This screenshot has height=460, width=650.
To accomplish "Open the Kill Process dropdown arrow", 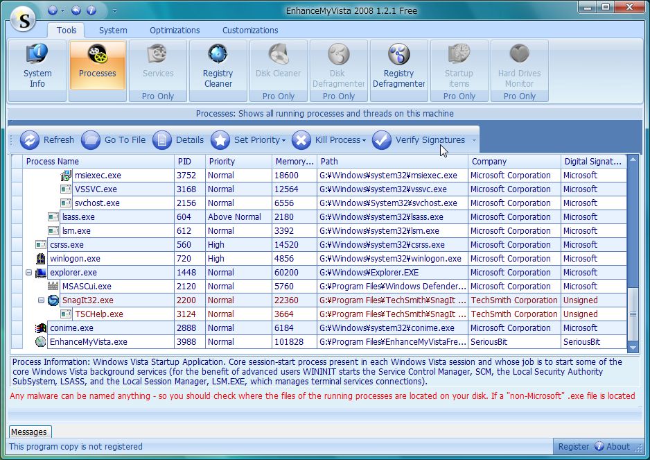I will coord(364,140).
